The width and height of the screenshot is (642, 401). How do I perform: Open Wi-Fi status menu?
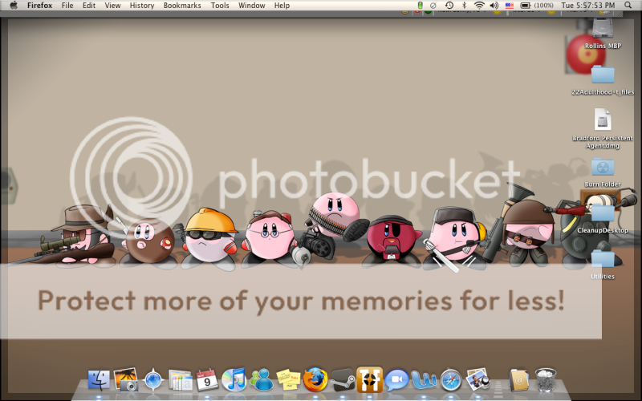pos(479,6)
